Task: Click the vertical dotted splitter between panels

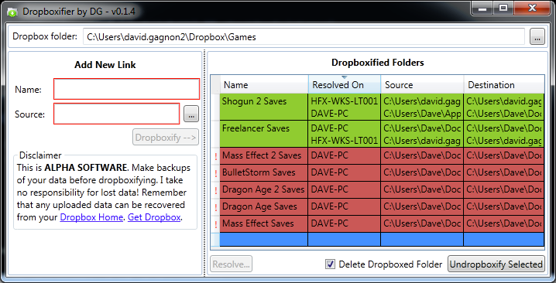Action: 204,163
